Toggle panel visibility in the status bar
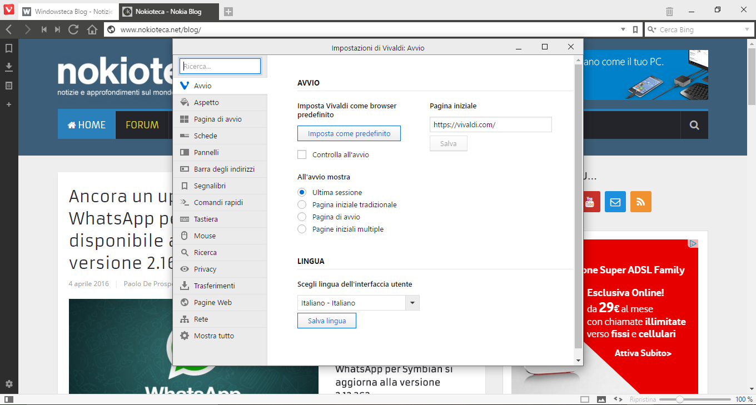 (9, 399)
